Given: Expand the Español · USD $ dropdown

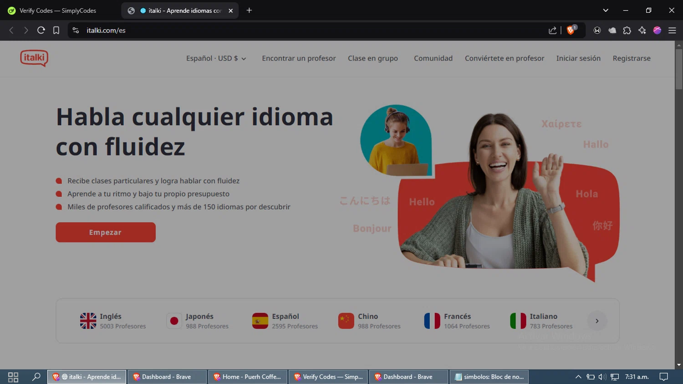Looking at the screenshot, I should (x=216, y=58).
